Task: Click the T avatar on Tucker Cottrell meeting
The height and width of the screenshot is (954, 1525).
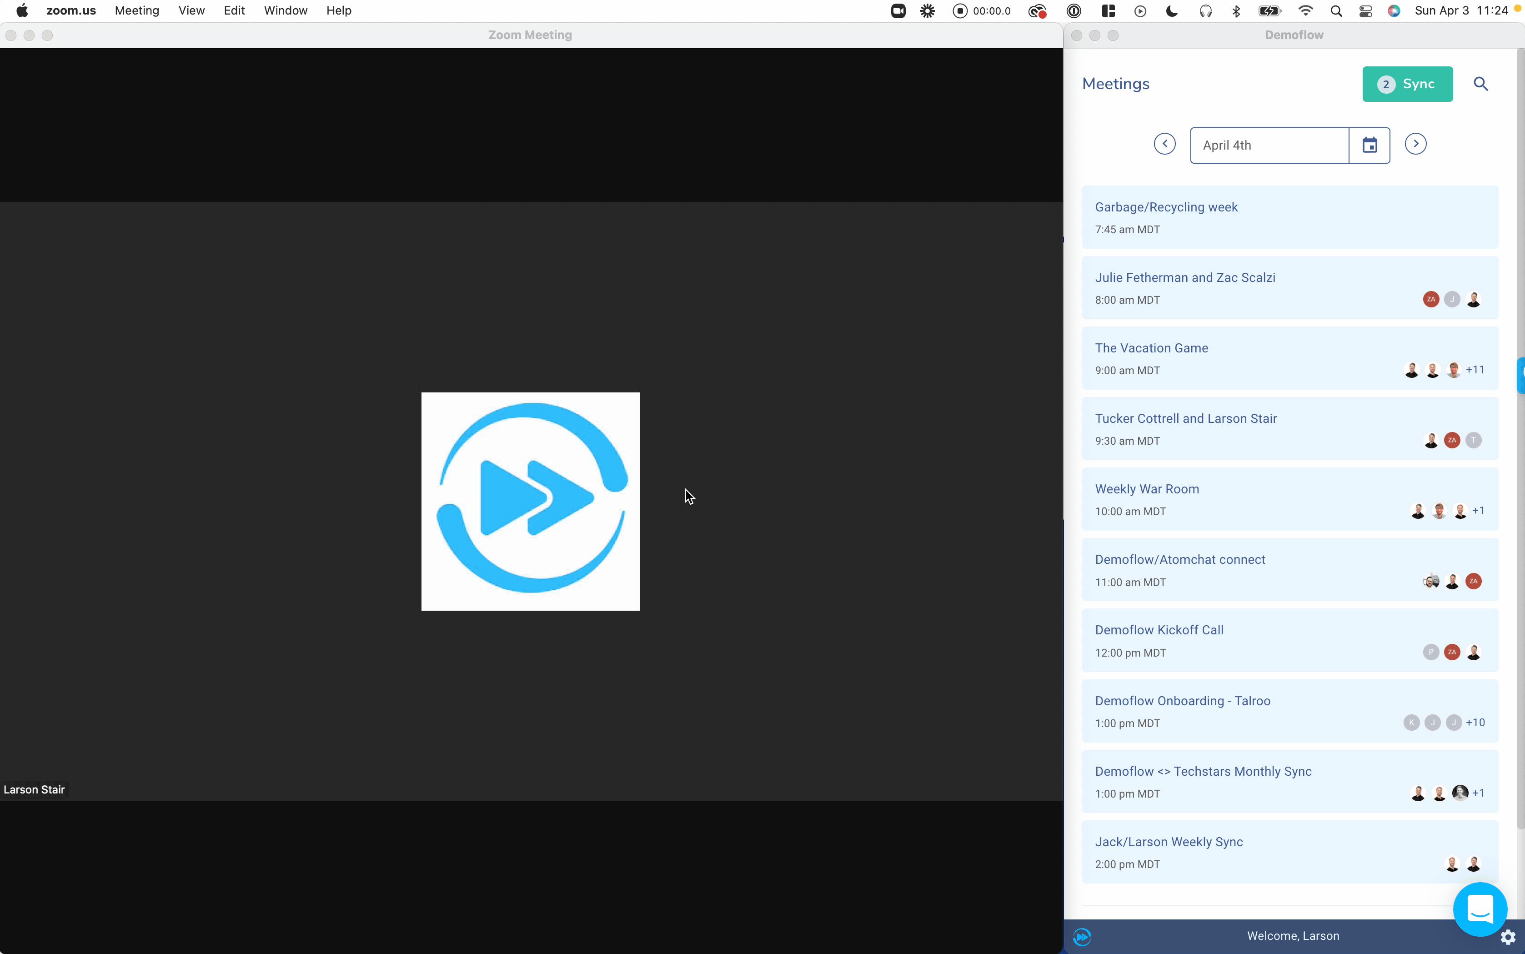Action: [x=1473, y=441]
